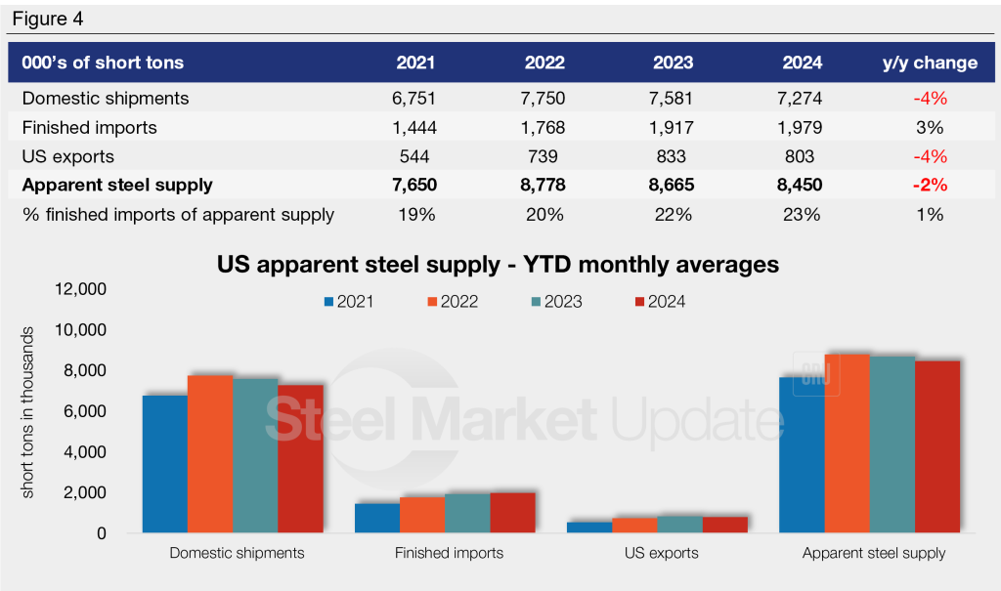
Task: Select the 2024 Domestic shipments bar
Action: (300, 459)
